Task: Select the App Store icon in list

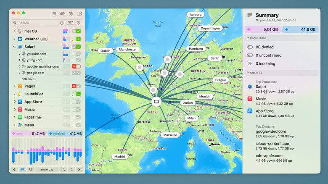Action: [x=20, y=102]
